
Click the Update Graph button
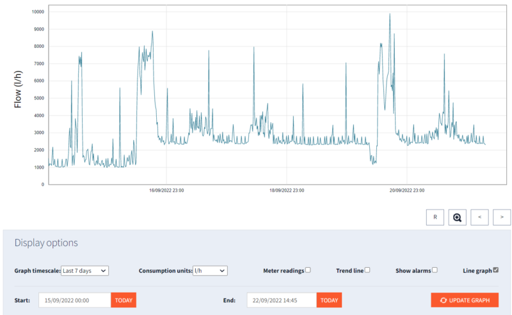coord(464,300)
